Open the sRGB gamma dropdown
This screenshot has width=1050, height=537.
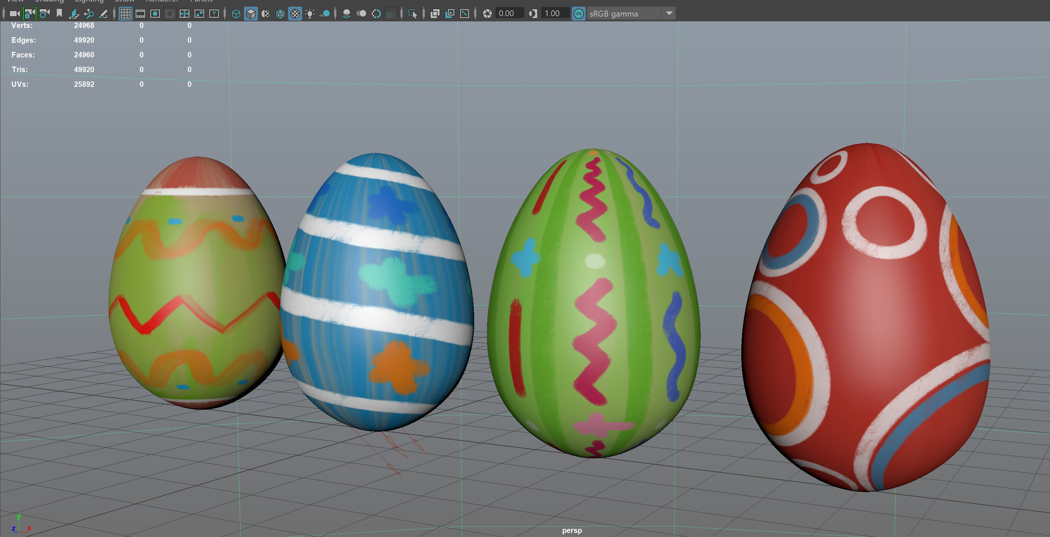tap(631, 14)
